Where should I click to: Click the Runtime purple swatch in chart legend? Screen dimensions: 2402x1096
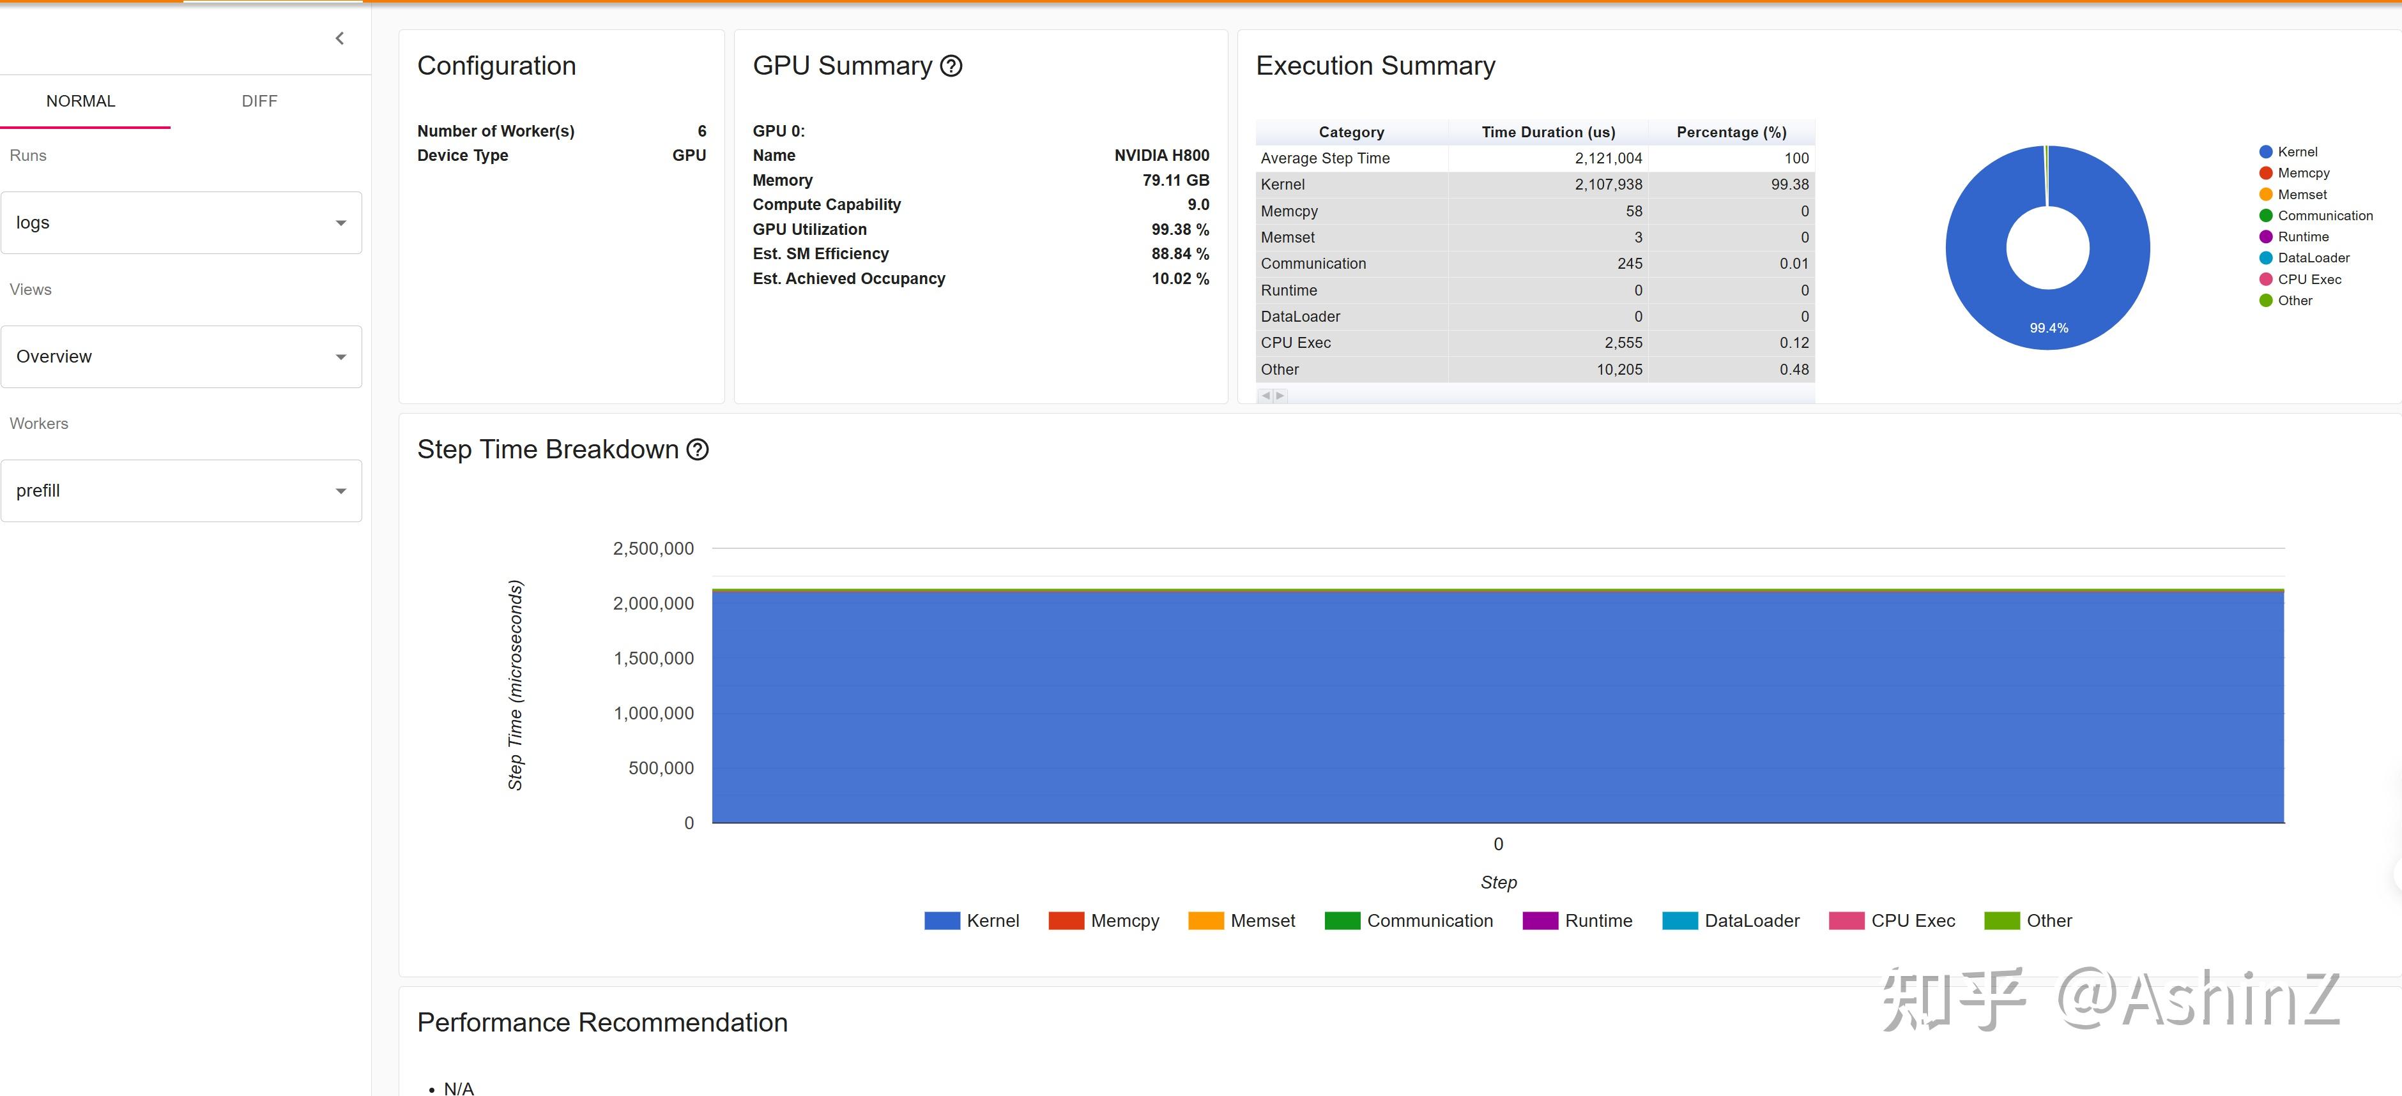point(1540,921)
